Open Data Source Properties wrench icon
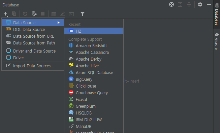This screenshot has height=133, width=220. [x=34, y=14]
